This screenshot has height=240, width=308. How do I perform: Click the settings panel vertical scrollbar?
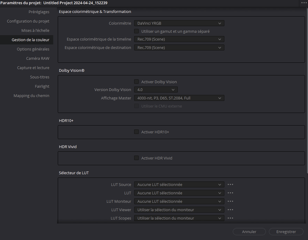coord(307,91)
